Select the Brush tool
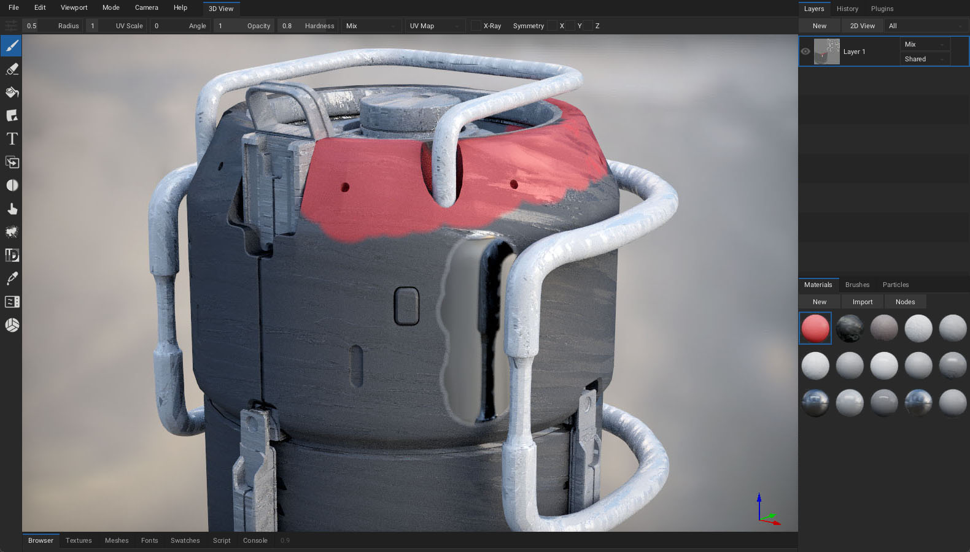 12,46
